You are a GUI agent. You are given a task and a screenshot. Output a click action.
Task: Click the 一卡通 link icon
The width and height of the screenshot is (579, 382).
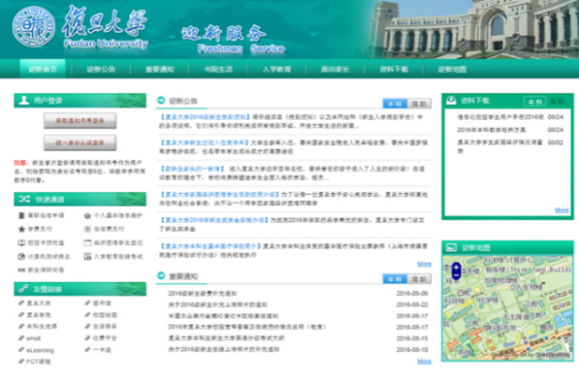pyautogui.click(x=86, y=349)
